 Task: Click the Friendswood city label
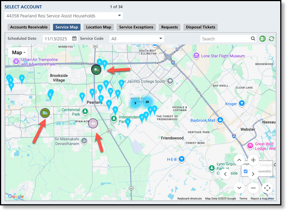tap(172, 138)
